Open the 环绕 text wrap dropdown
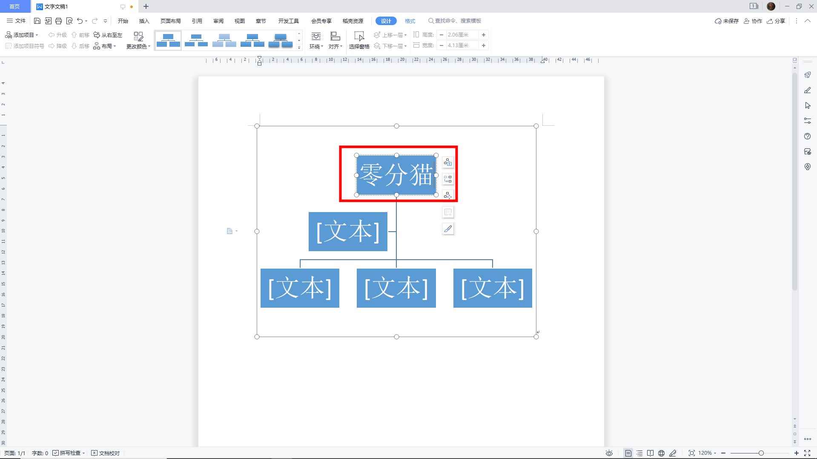This screenshot has height=459, width=817. 316,40
